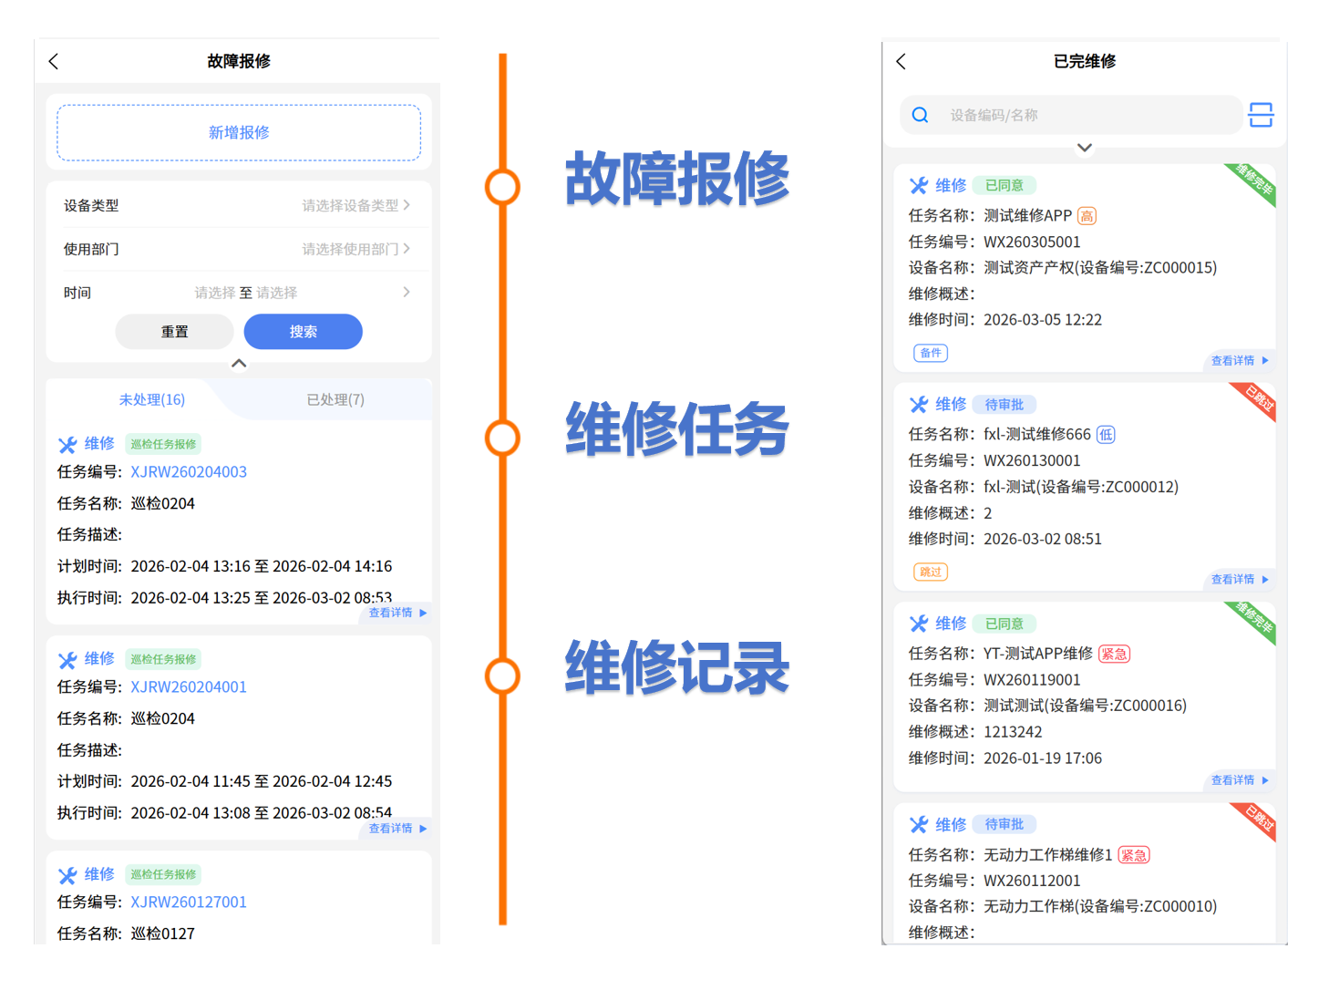Type in the 设备编码/名称 search field
The image size is (1329, 990).
[x=1085, y=115]
